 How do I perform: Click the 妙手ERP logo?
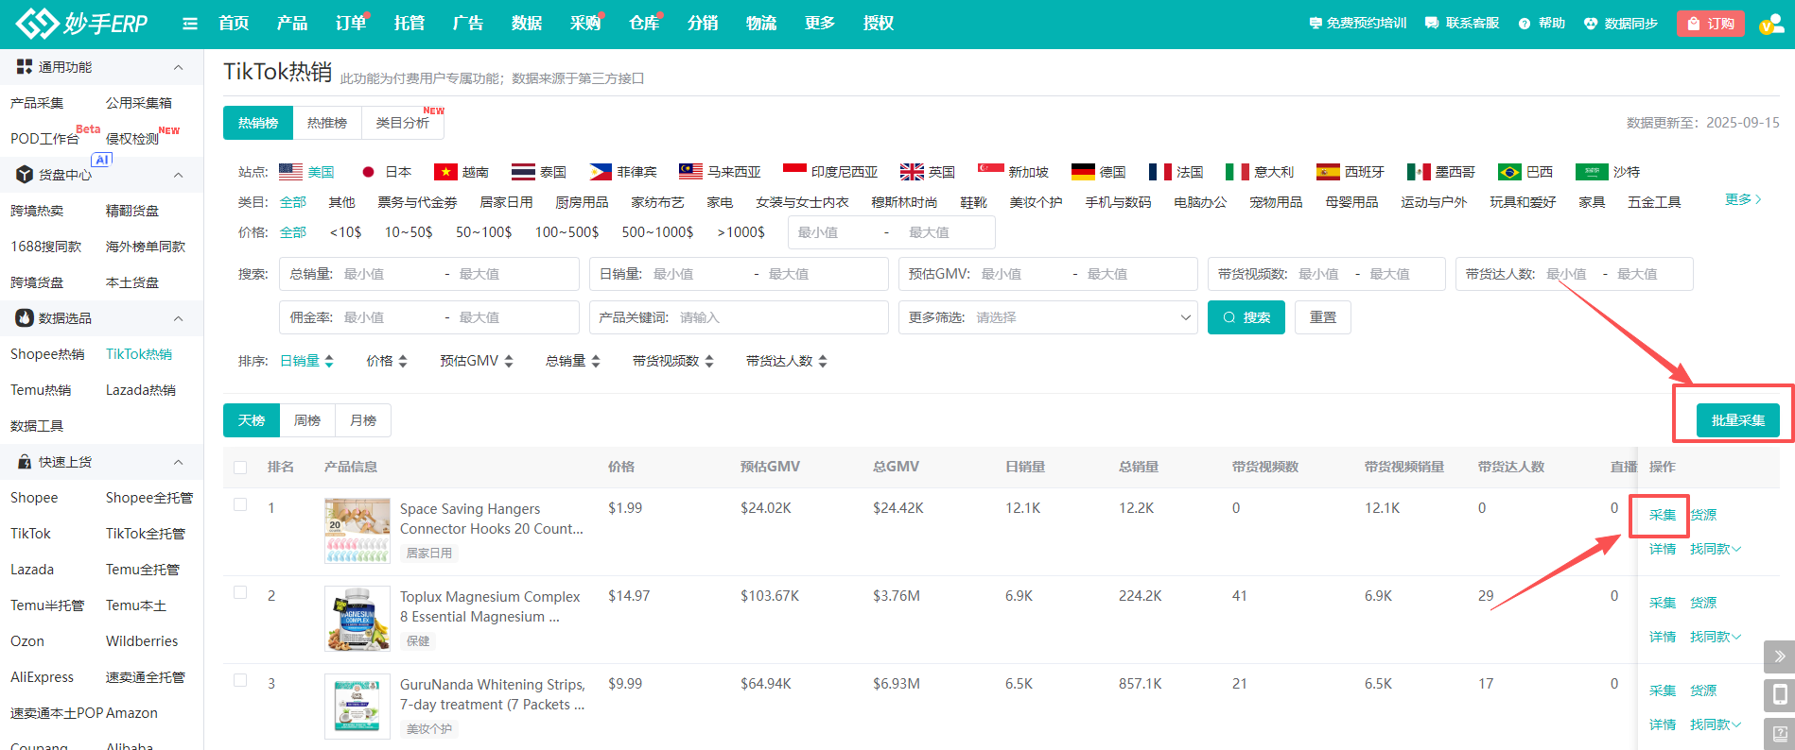coord(82,23)
